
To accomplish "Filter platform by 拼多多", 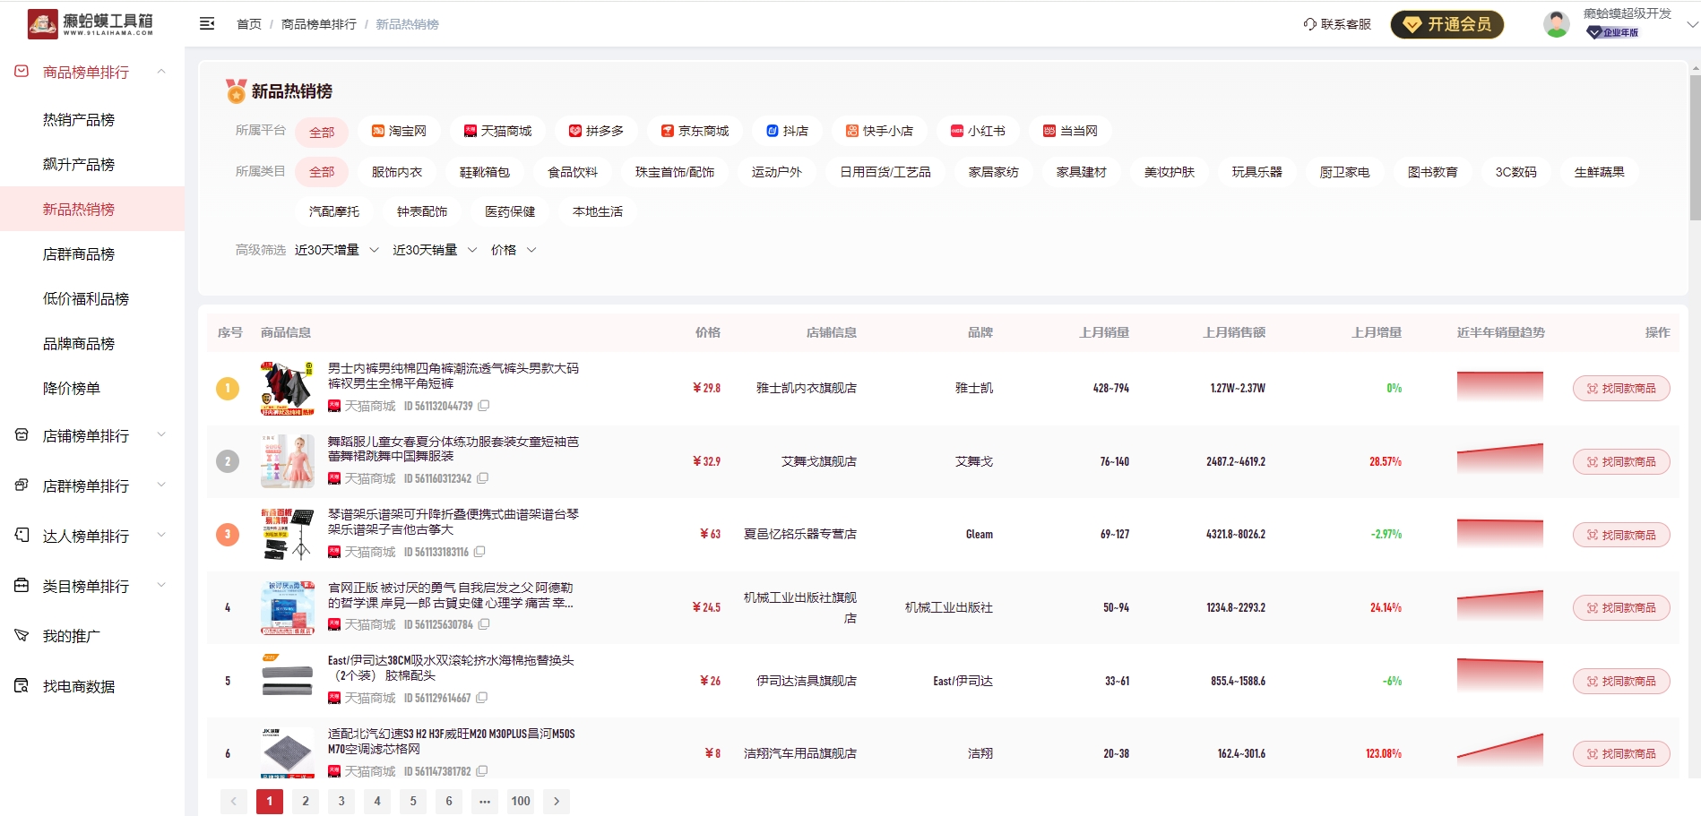I will pyautogui.click(x=596, y=131).
